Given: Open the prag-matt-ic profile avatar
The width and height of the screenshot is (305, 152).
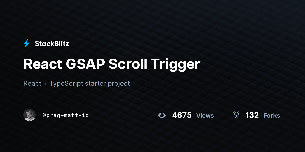Looking at the screenshot, I should (29, 115).
